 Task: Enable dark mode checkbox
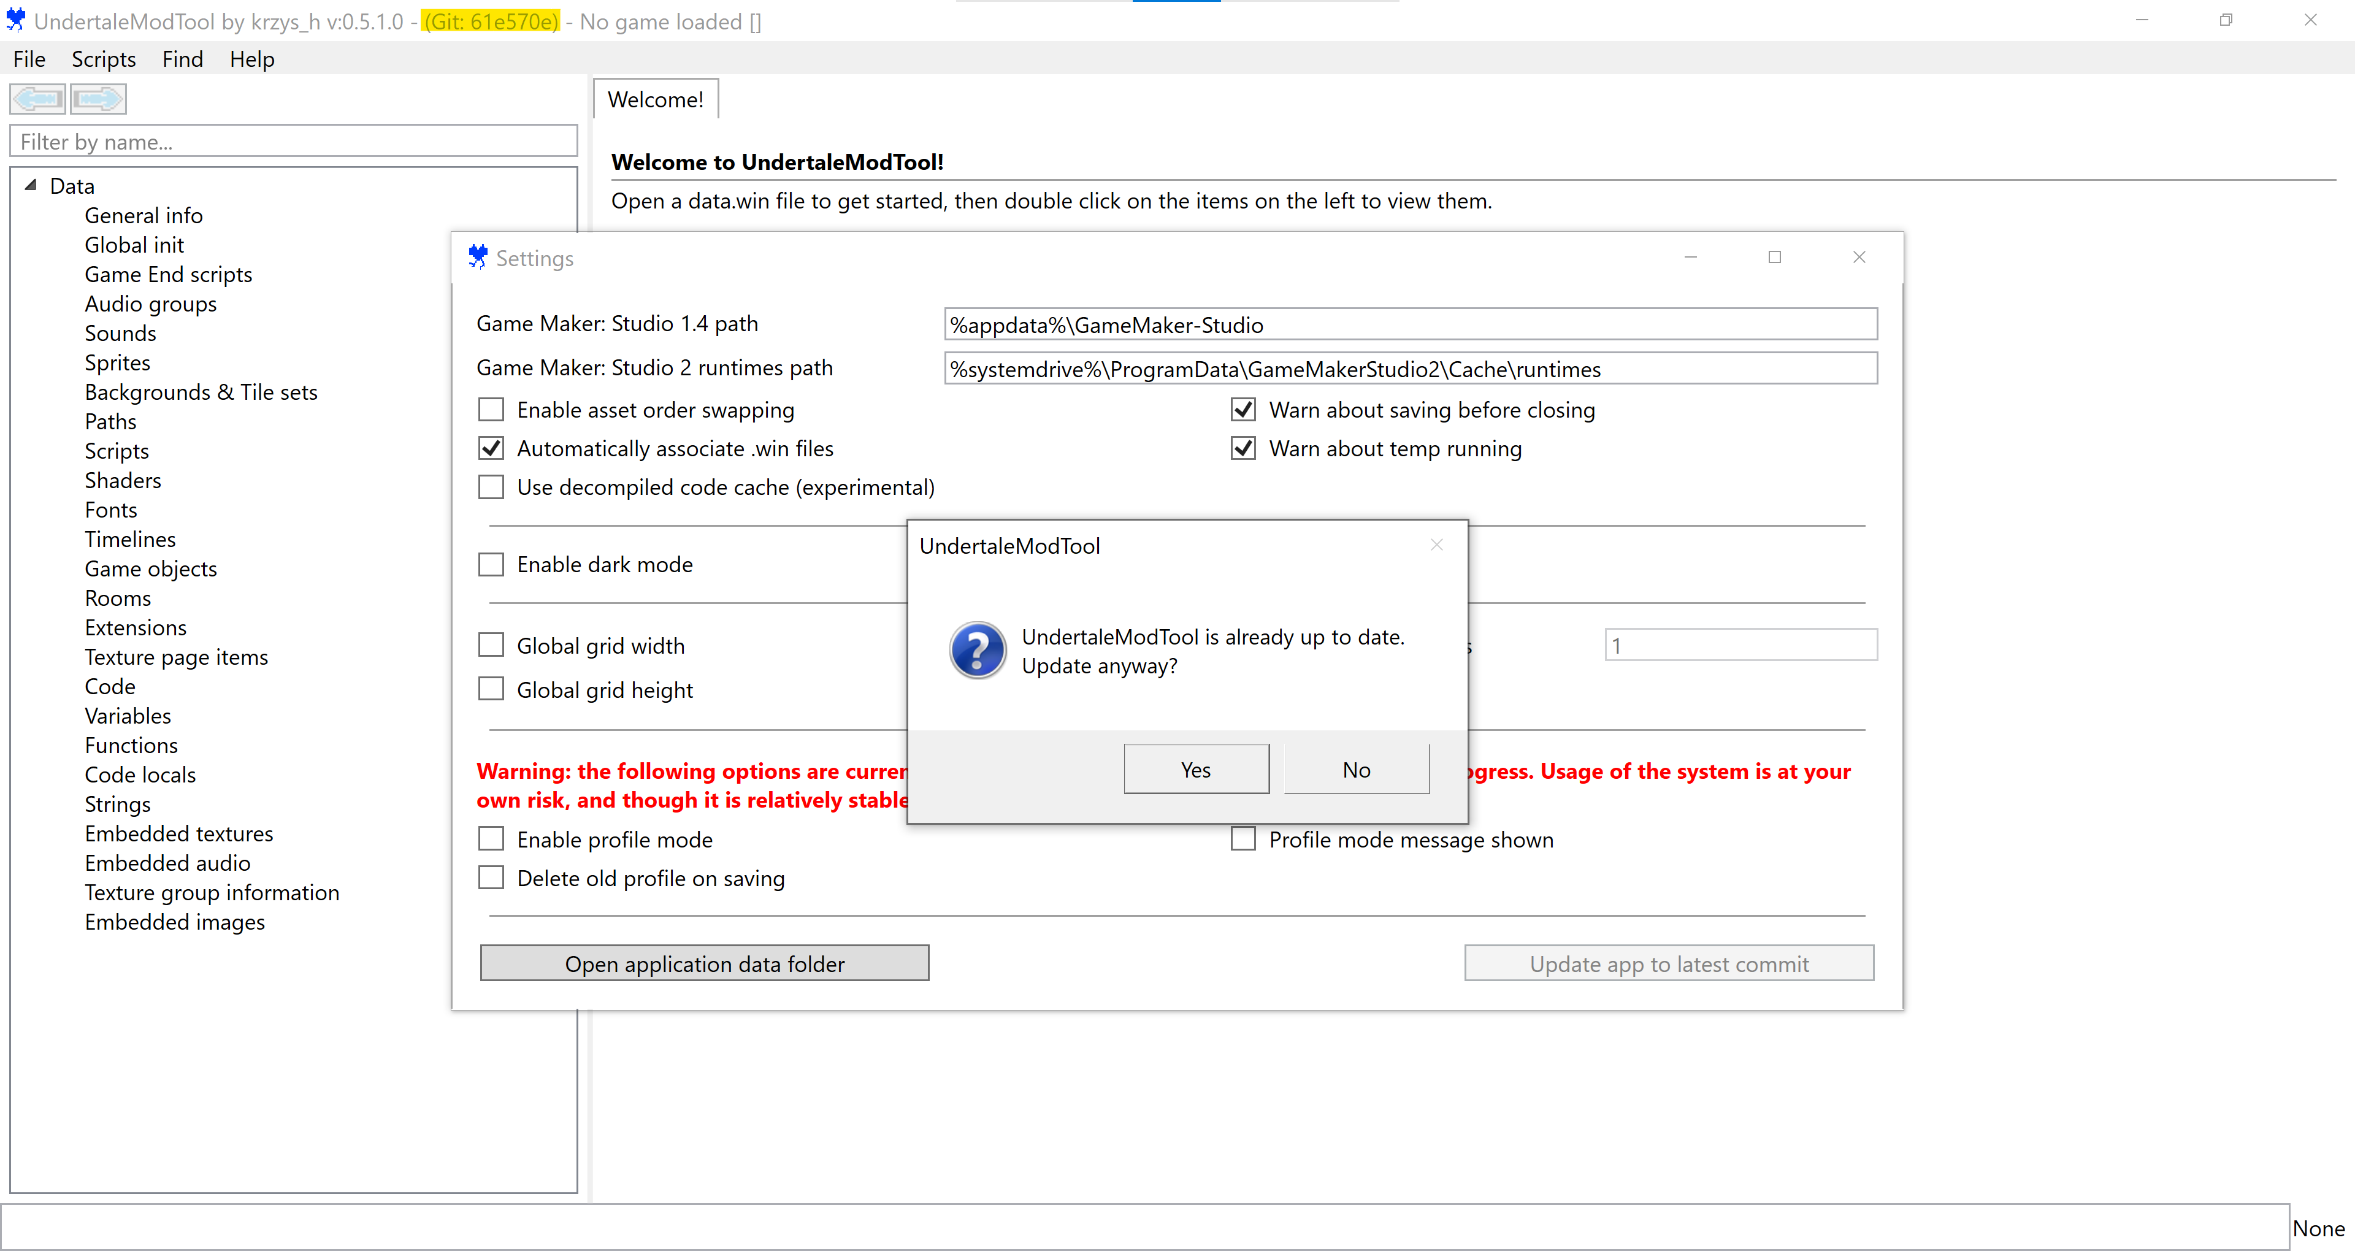point(491,564)
